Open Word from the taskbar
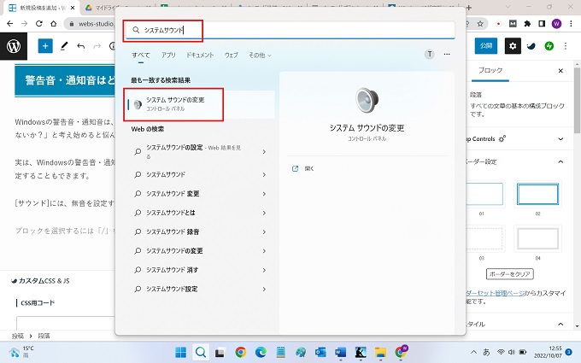 (340, 352)
